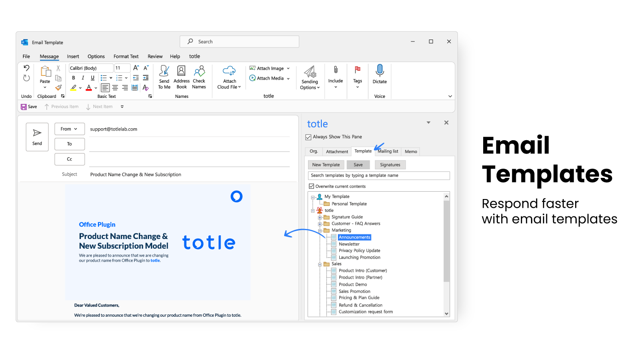Align text to the right
Viewport: 628px width, 353px height.
pos(125,87)
